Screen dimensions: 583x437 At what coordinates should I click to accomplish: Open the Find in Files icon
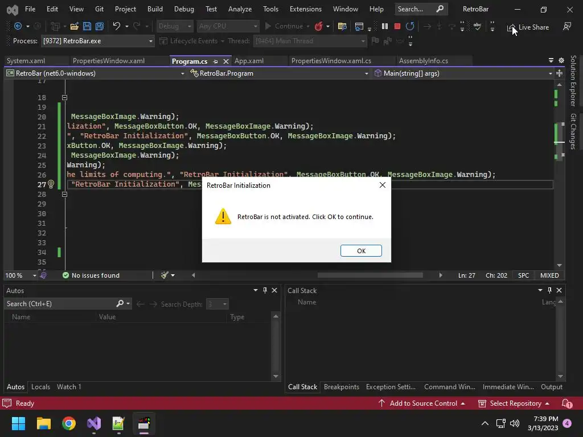click(x=342, y=26)
